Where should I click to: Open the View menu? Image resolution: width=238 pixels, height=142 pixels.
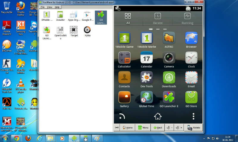tap(50, 7)
